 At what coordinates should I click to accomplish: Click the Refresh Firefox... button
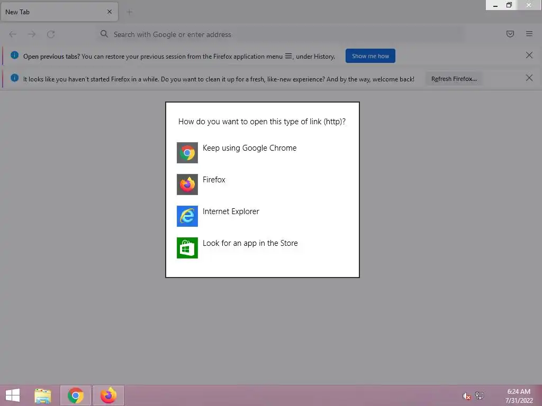click(x=454, y=79)
